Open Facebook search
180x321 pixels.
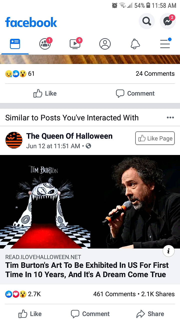coord(147,21)
